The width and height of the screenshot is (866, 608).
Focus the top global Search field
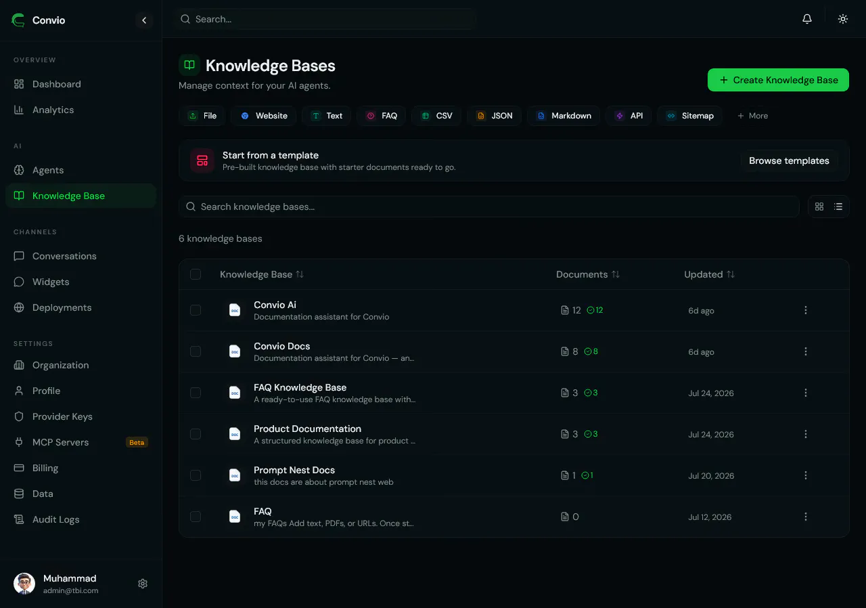(325, 19)
